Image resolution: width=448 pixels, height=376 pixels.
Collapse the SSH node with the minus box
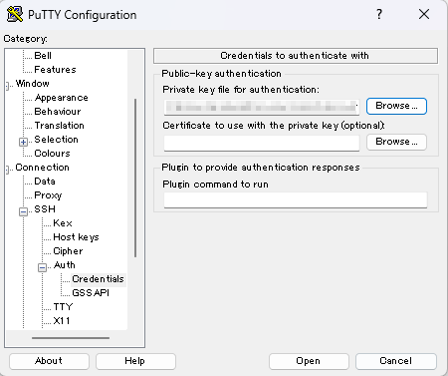pyautogui.click(x=23, y=211)
